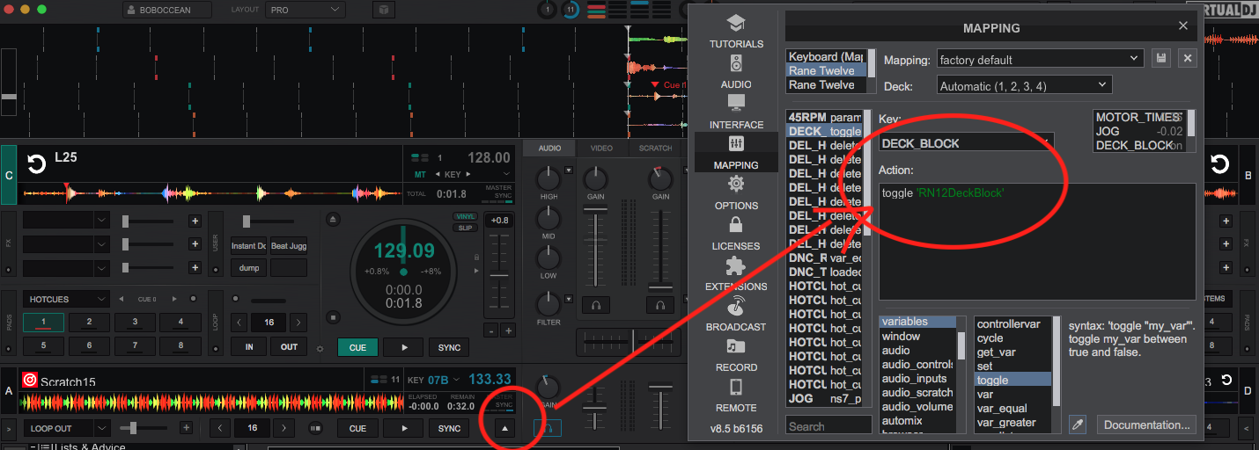Expand the second FX slot dropdown on deck C

tap(101, 243)
